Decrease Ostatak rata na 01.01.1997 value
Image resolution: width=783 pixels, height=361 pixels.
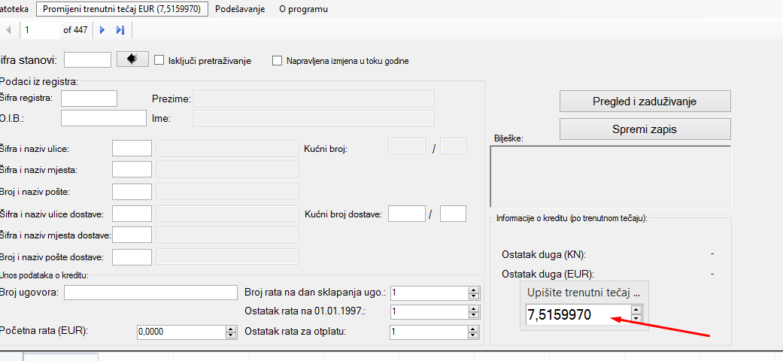click(x=474, y=315)
